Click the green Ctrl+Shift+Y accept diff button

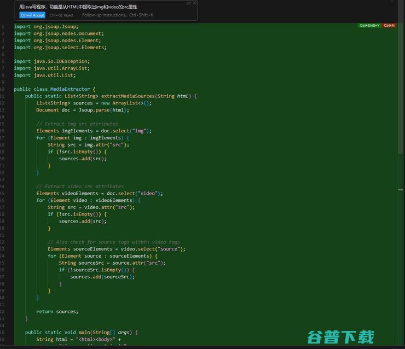coord(369,25)
